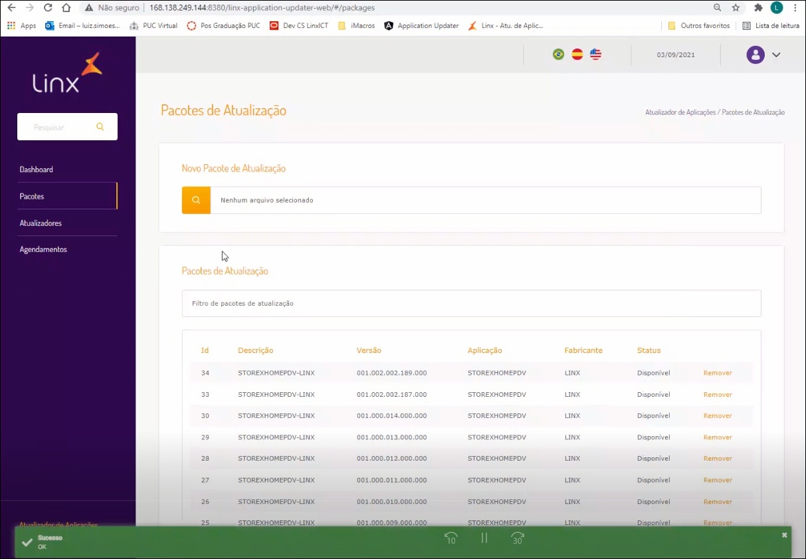Open browser home page icon
The height and width of the screenshot is (559, 806).
coord(66,8)
